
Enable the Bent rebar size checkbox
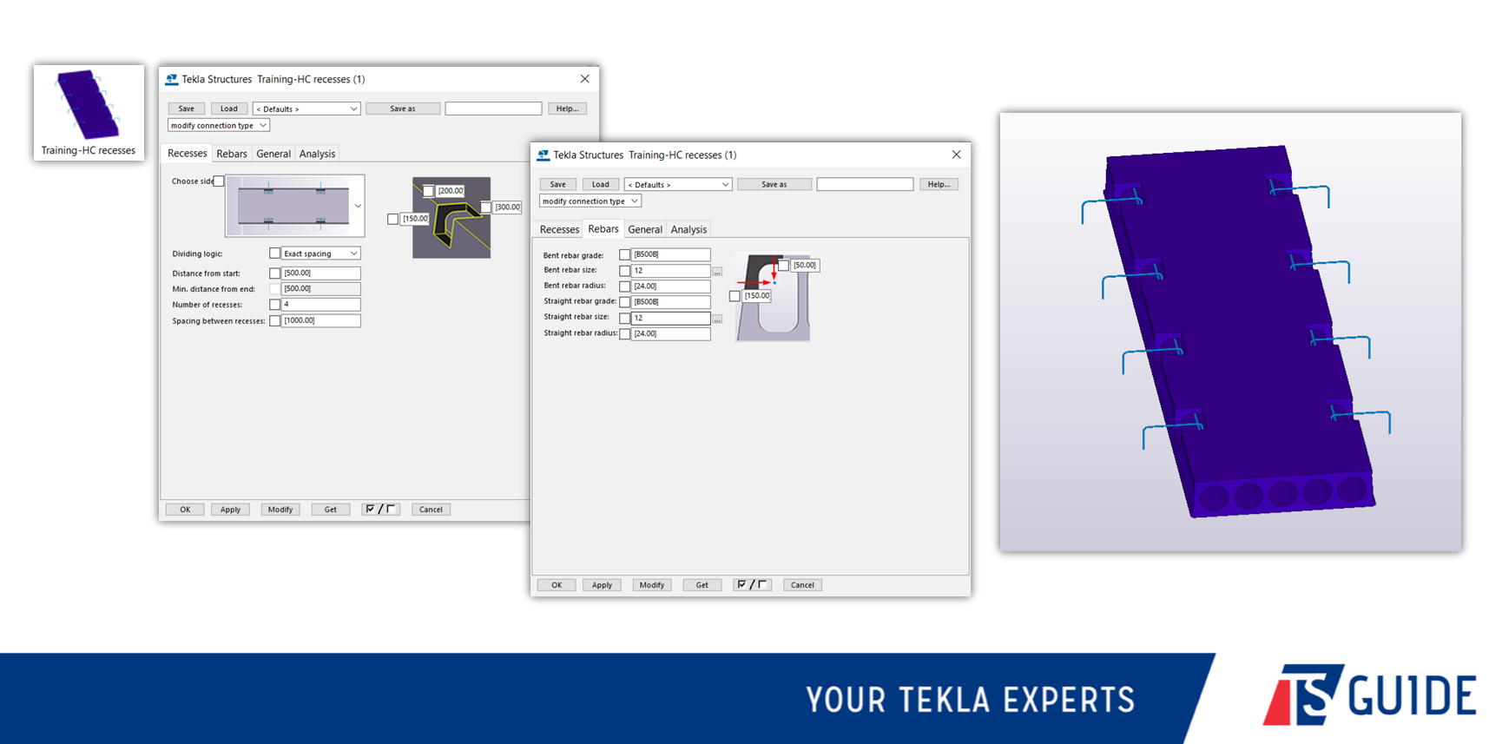(x=624, y=271)
